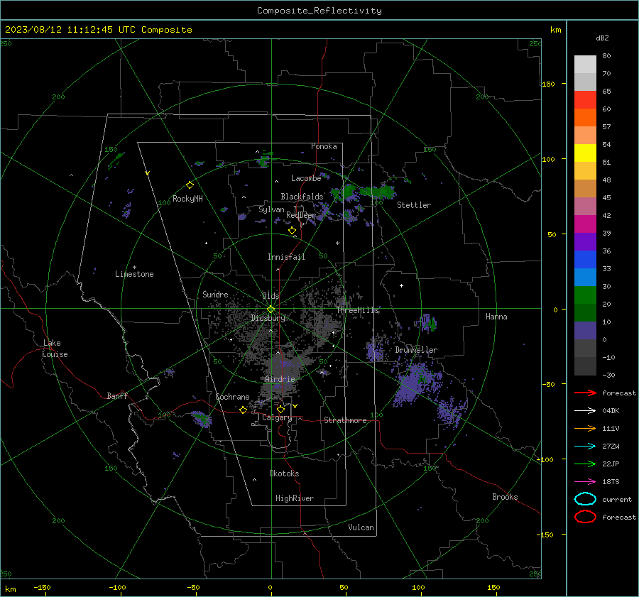639x597 pixels.
Task: Click the Limestone label
Action: [134, 274]
